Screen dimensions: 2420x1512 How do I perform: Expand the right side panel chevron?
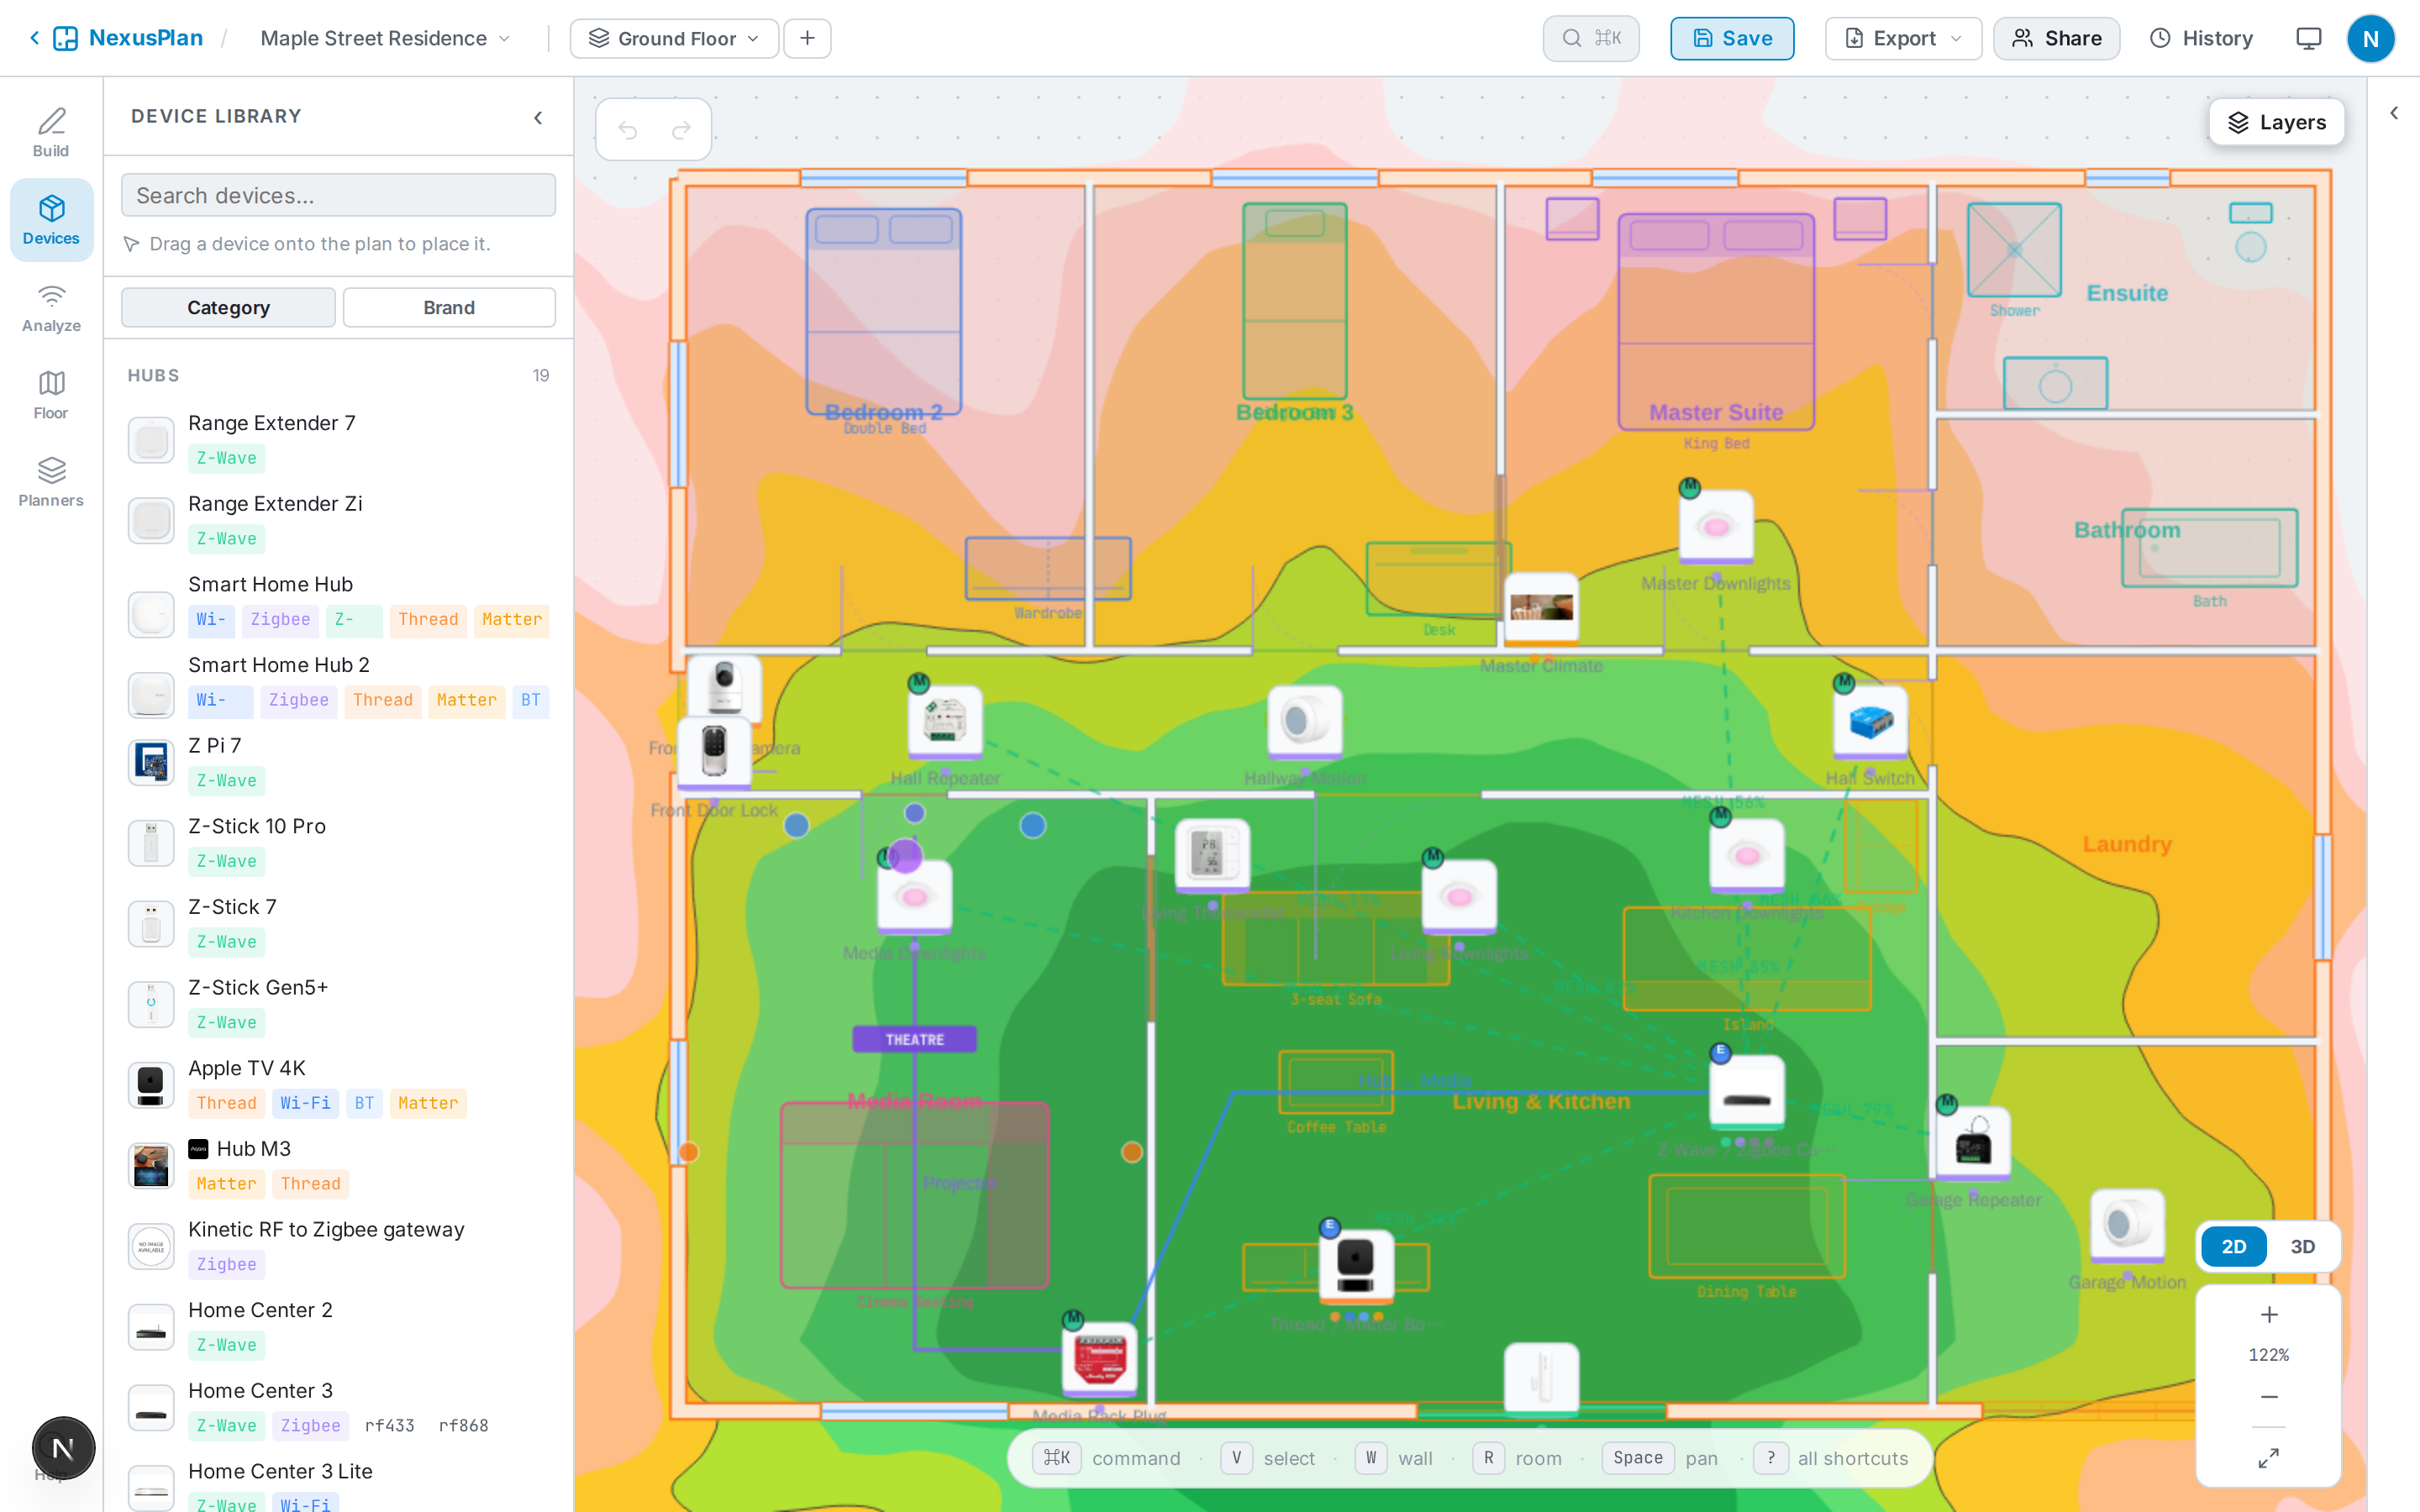point(2394,113)
